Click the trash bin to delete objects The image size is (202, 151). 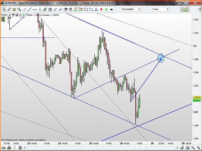tap(70, 9)
